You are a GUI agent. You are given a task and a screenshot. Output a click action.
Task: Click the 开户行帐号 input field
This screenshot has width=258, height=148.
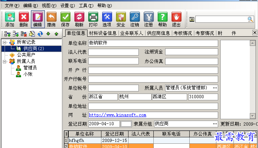click(153, 79)
